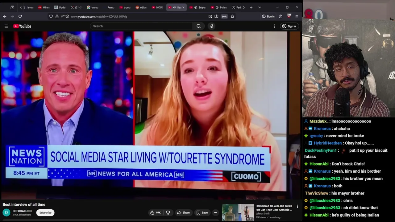
Task: Focus the YouTube Search input field
Action: pos(141,26)
